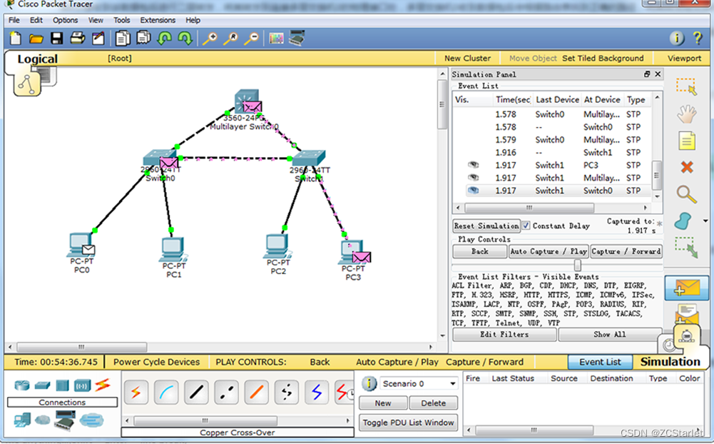Screen dimensions: 714x444
Task: Click the Back button in Simulation Panel
Action: [479, 251]
